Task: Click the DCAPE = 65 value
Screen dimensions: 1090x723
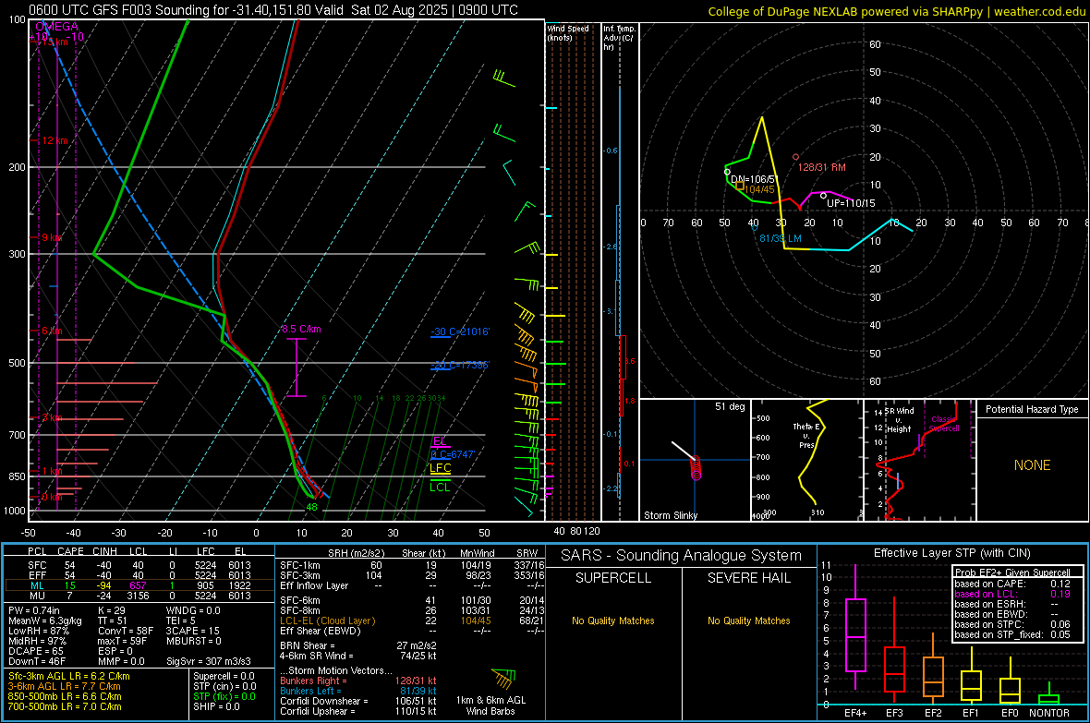Action: (x=36, y=651)
